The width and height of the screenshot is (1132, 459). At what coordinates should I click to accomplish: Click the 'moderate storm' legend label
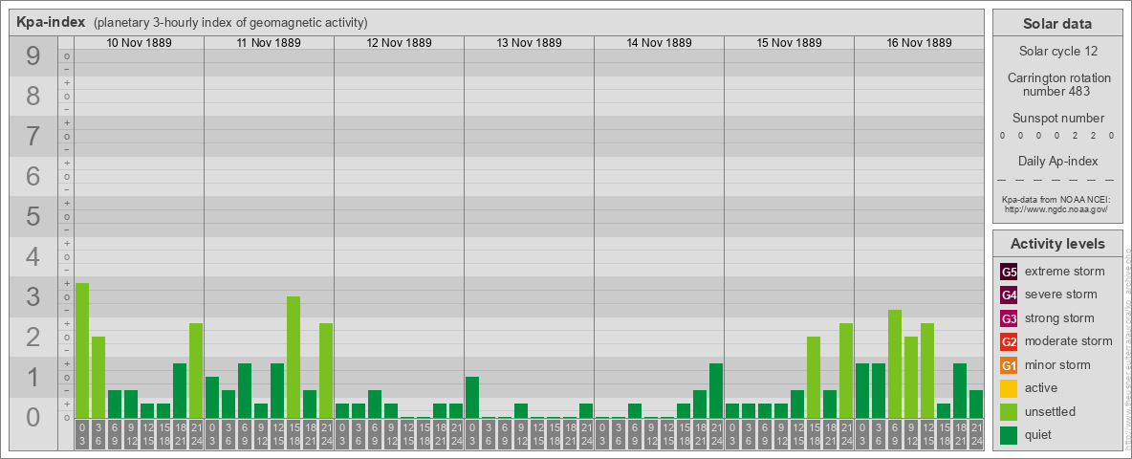1069,341
